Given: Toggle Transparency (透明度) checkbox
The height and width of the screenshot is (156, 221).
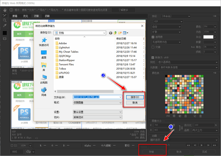Looking at the screenshot, I should click(153, 37).
